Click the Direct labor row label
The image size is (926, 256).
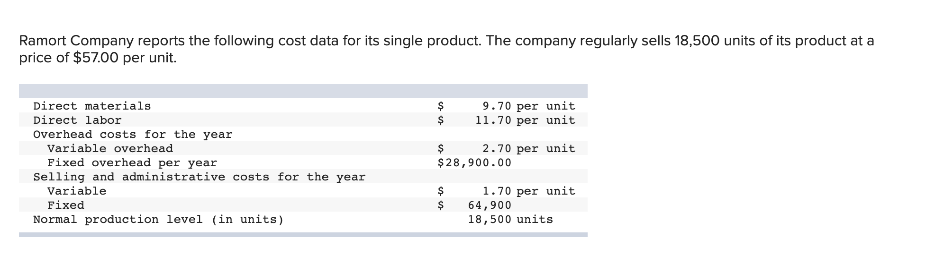(77, 120)
